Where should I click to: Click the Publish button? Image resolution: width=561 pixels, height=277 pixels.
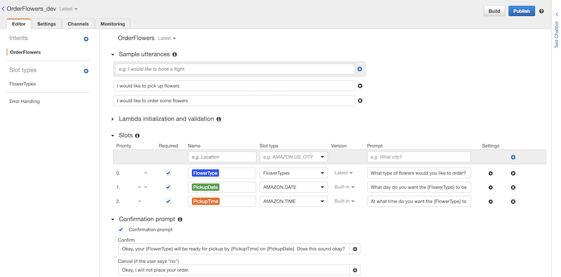tap(522, 11)
